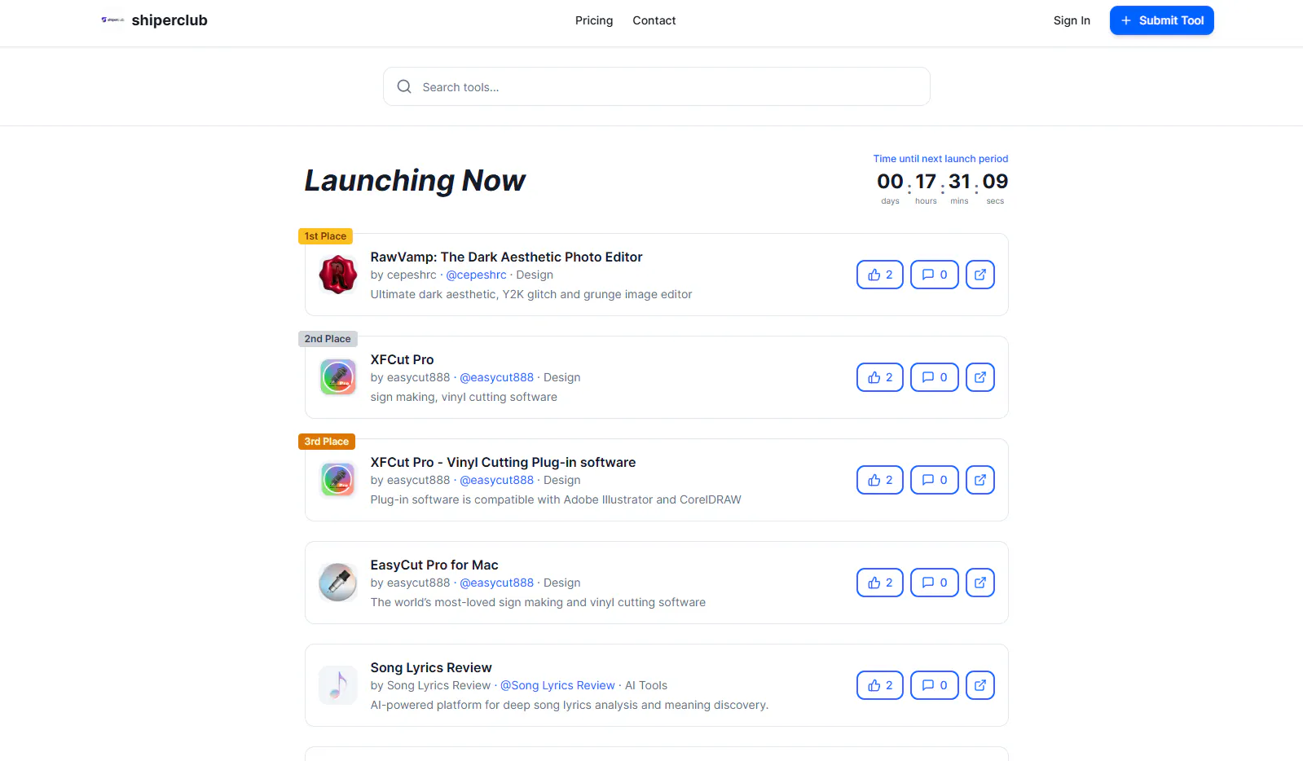Viewport: 1303px width, 761px height.
Task: Open the XFCut Pro title in 2nd Place
Action: pyautogui.click(x=402, y=359)
